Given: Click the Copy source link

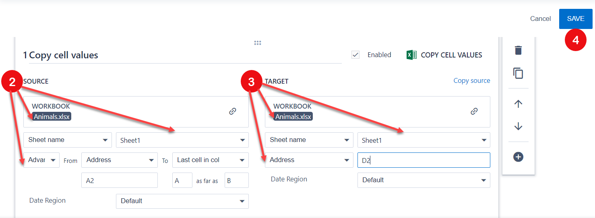Looking at the screenshot, I should [471, 81].
